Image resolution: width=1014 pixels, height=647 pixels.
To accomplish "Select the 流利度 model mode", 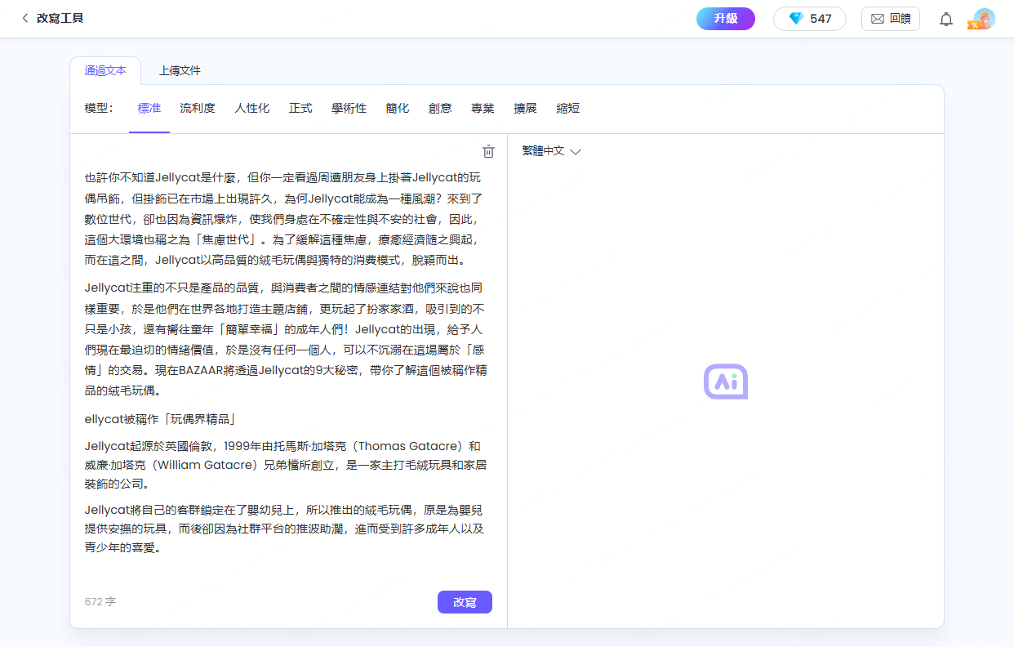I will (x=198, y=108).
